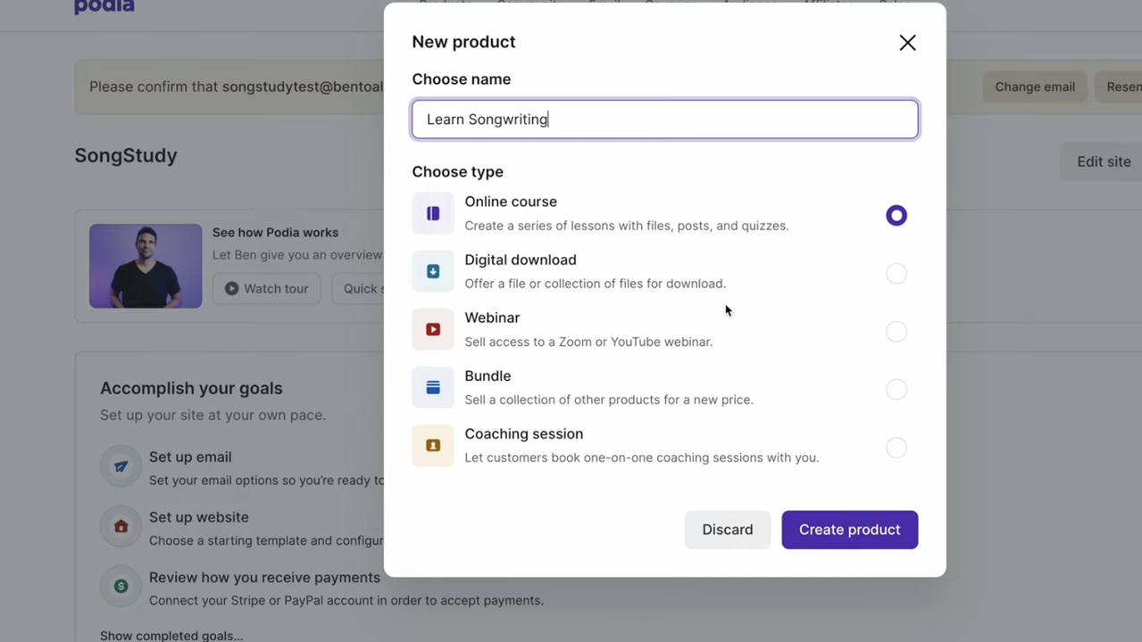Select the Bundle radio button
1142x642 pixels.
pos(896,390)
